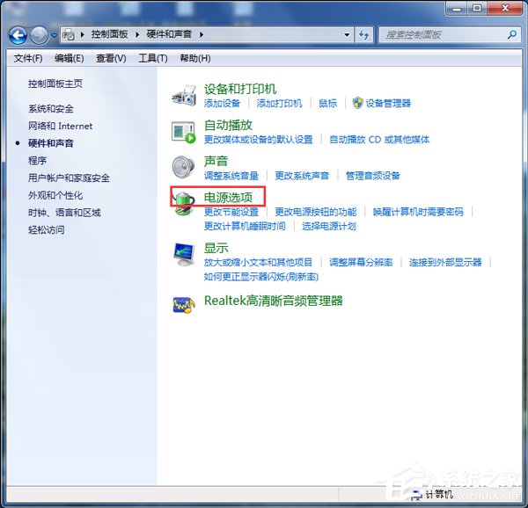Viewport: 528px width, 508px height.
Task: Click the refresh button beside address bar
Action: point(364,34)
